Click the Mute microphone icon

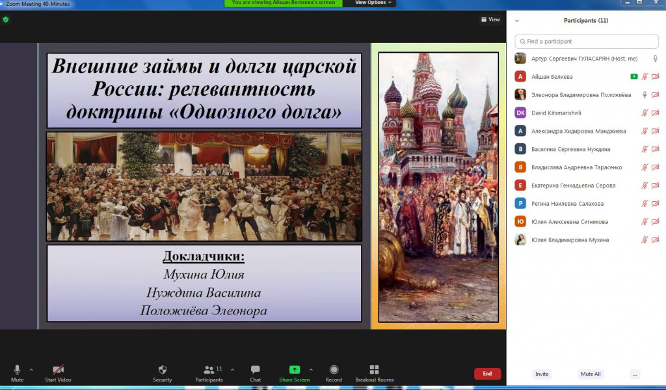pos(17,370)
